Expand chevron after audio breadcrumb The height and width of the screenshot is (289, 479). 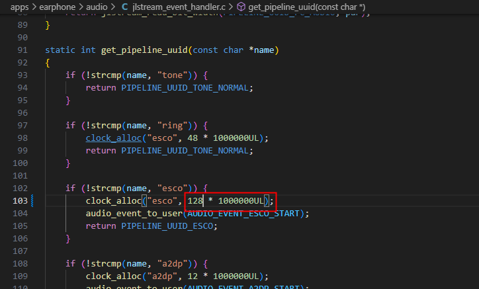[113, 7]
